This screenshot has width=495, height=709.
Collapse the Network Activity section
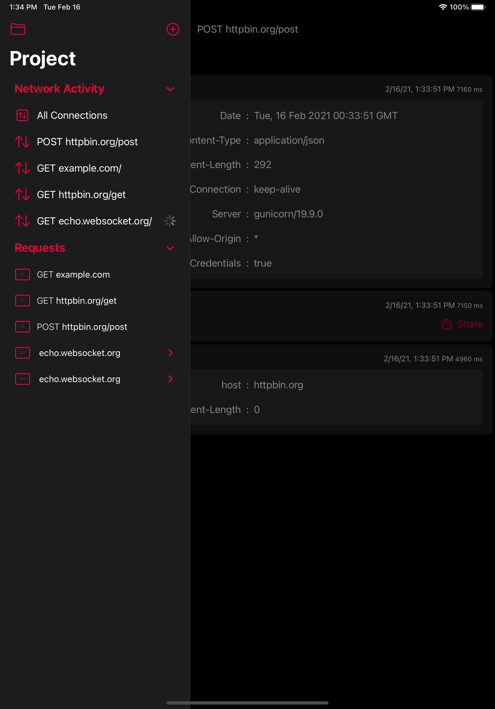click(x=170, y=89)
